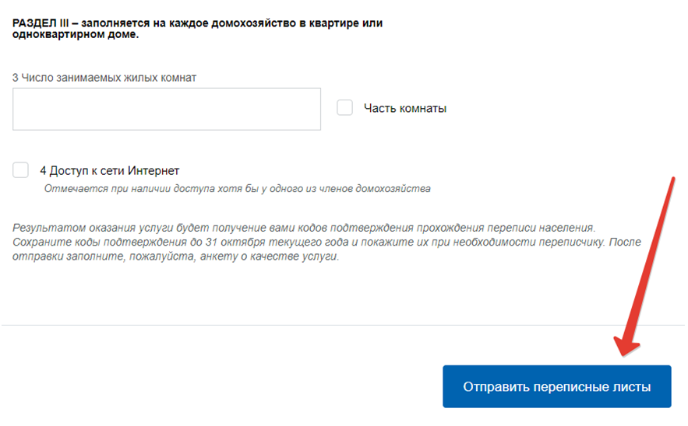
Task: Click the '3 Число занимаемых жилых комнат' label
Action: (x=104, y=78)
